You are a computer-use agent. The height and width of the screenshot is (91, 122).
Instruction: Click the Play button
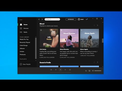60,70
